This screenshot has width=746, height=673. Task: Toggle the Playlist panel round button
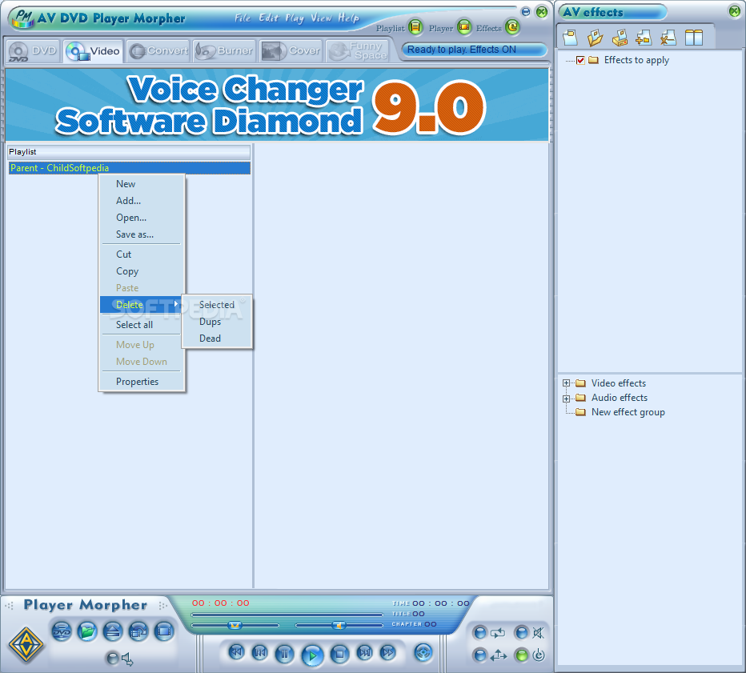[415, 27]
